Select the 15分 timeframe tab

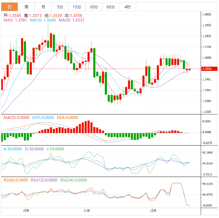77,7
